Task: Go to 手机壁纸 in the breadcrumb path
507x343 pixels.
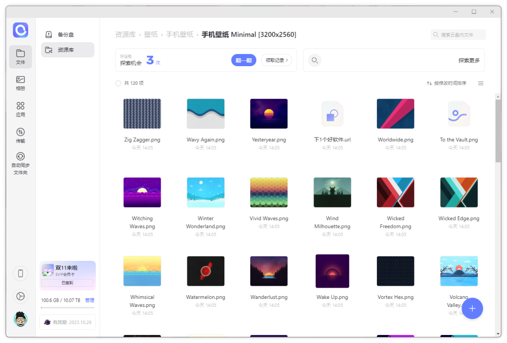Action: click(179, 35)
